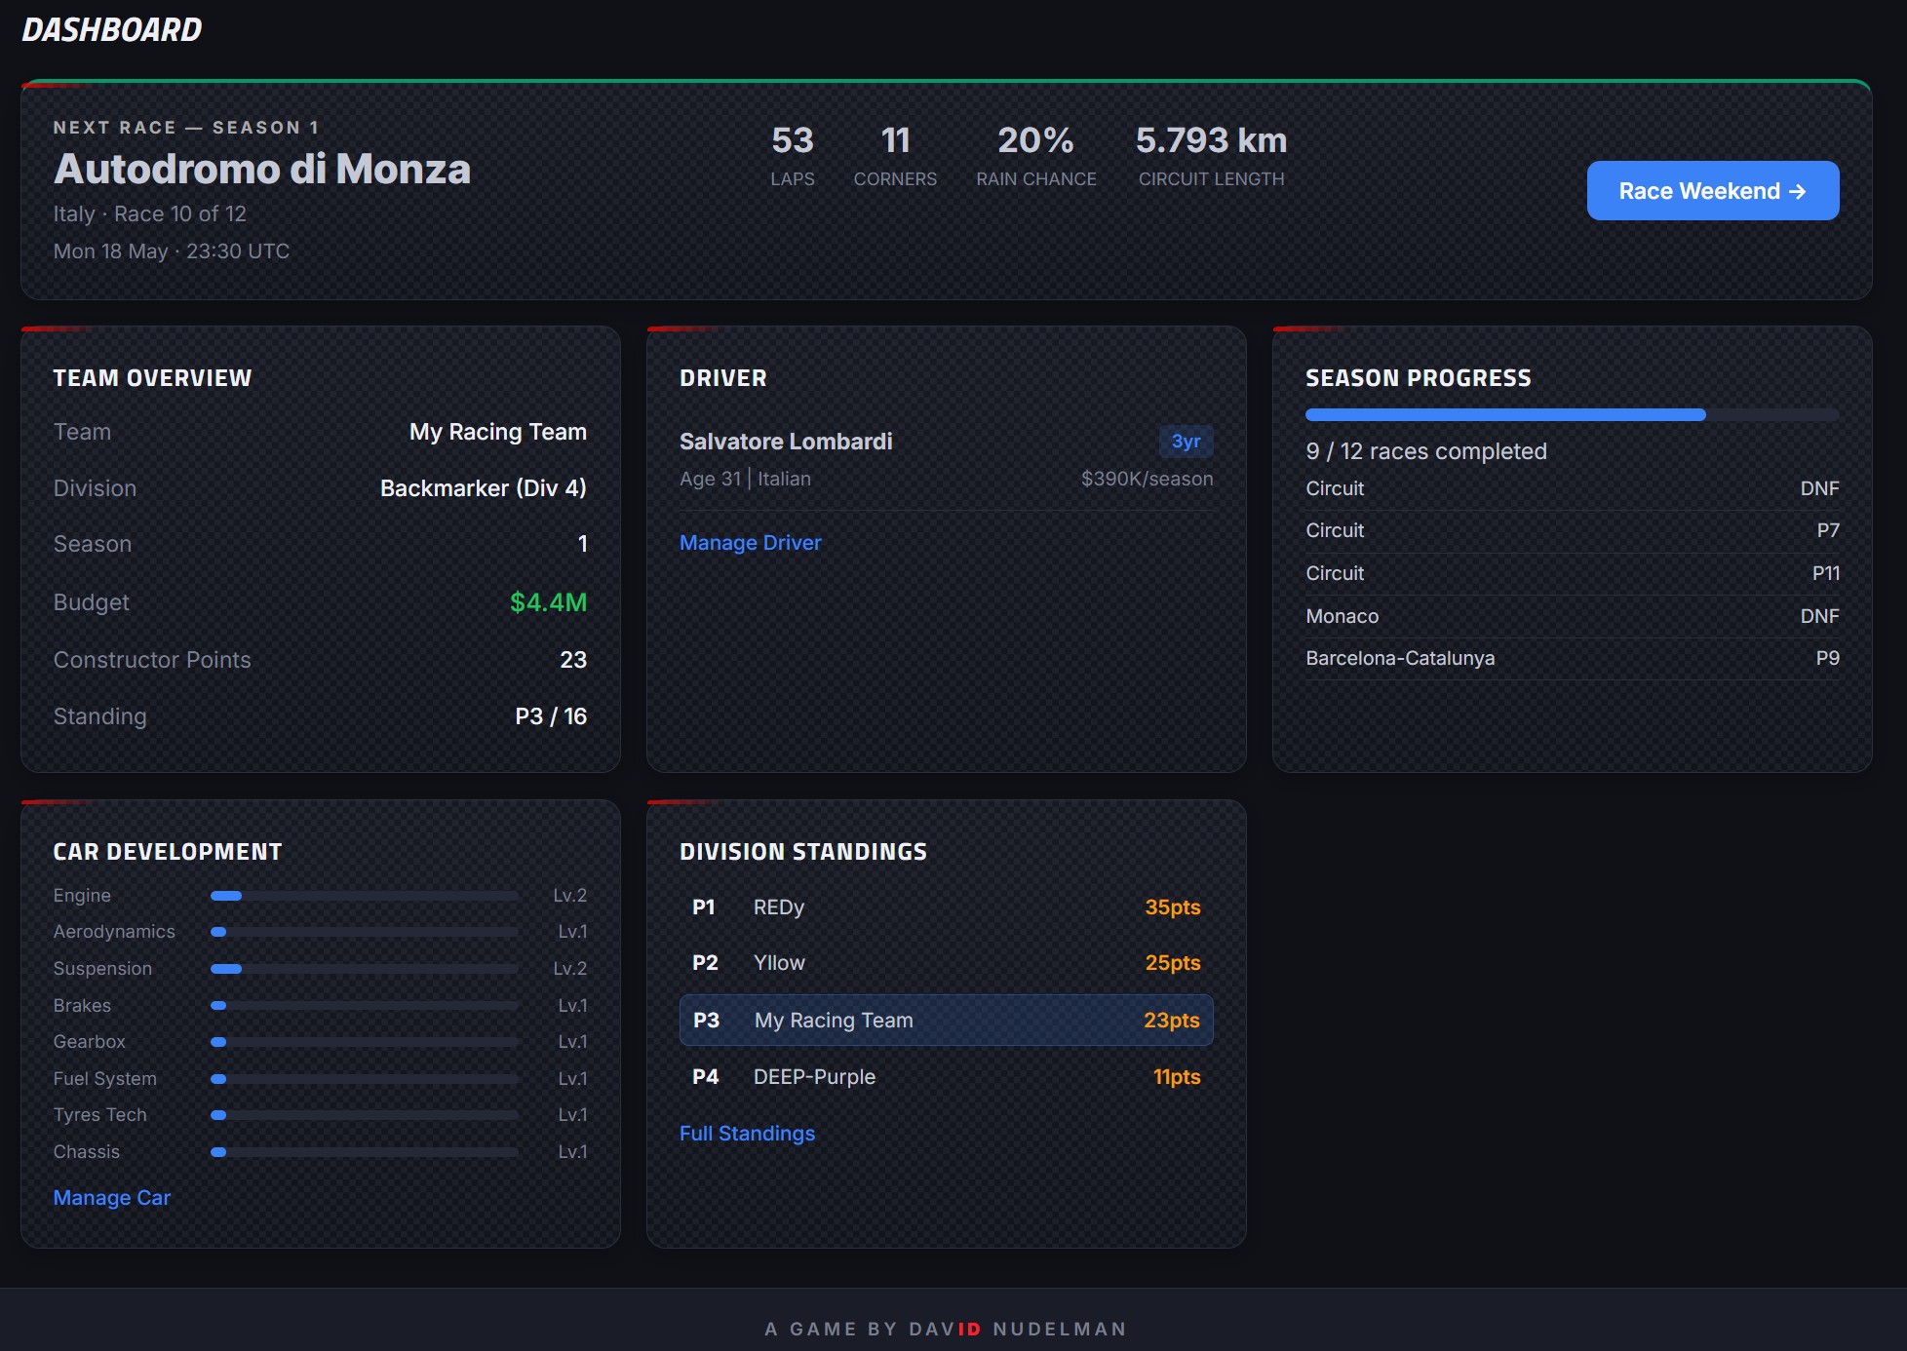Click the Circuit P7 result row
The image size is (1907, 1351).
point(1572,530)
